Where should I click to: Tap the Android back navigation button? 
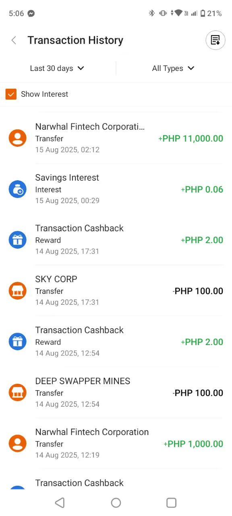[60, 502]
